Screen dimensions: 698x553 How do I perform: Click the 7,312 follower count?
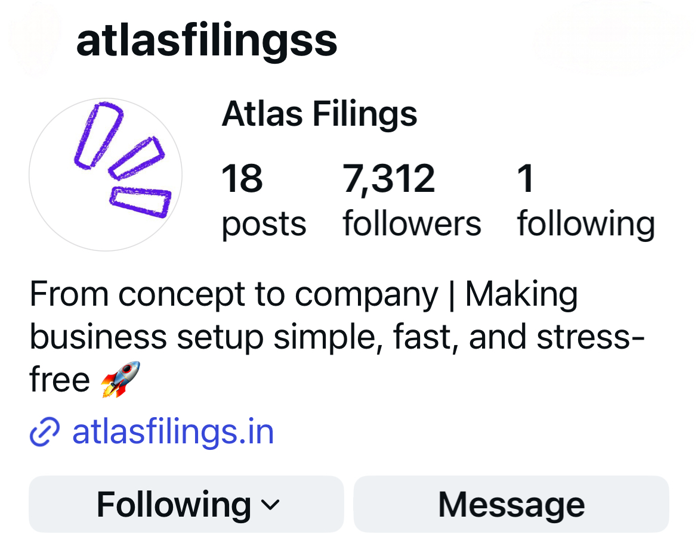point(389,179)
